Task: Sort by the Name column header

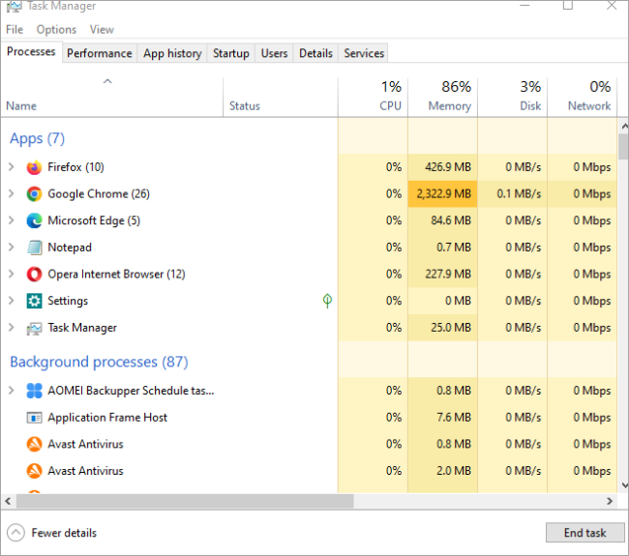Action: click(21, 105)
